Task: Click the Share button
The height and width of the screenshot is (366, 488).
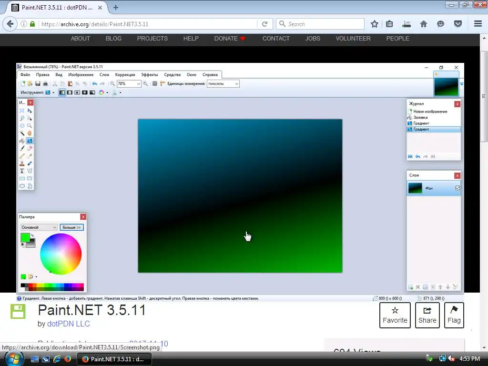Action: pos(427,315)
